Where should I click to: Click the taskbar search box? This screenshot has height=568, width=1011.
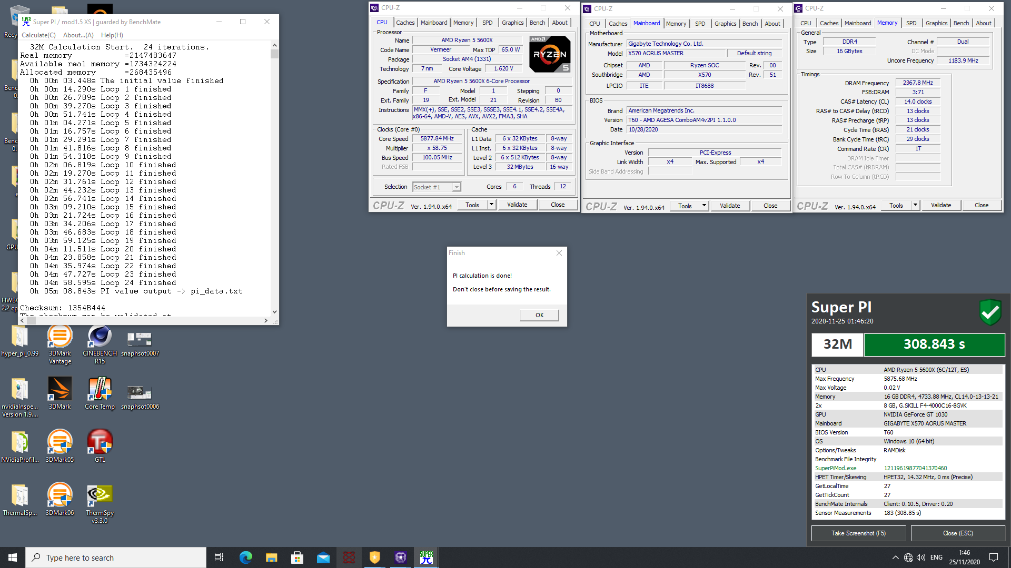[116, 557]
